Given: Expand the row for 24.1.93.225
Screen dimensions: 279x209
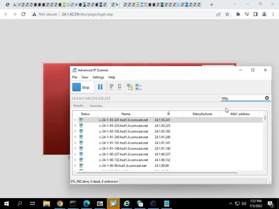Looking at the screenshot, I should pos(75,126).
